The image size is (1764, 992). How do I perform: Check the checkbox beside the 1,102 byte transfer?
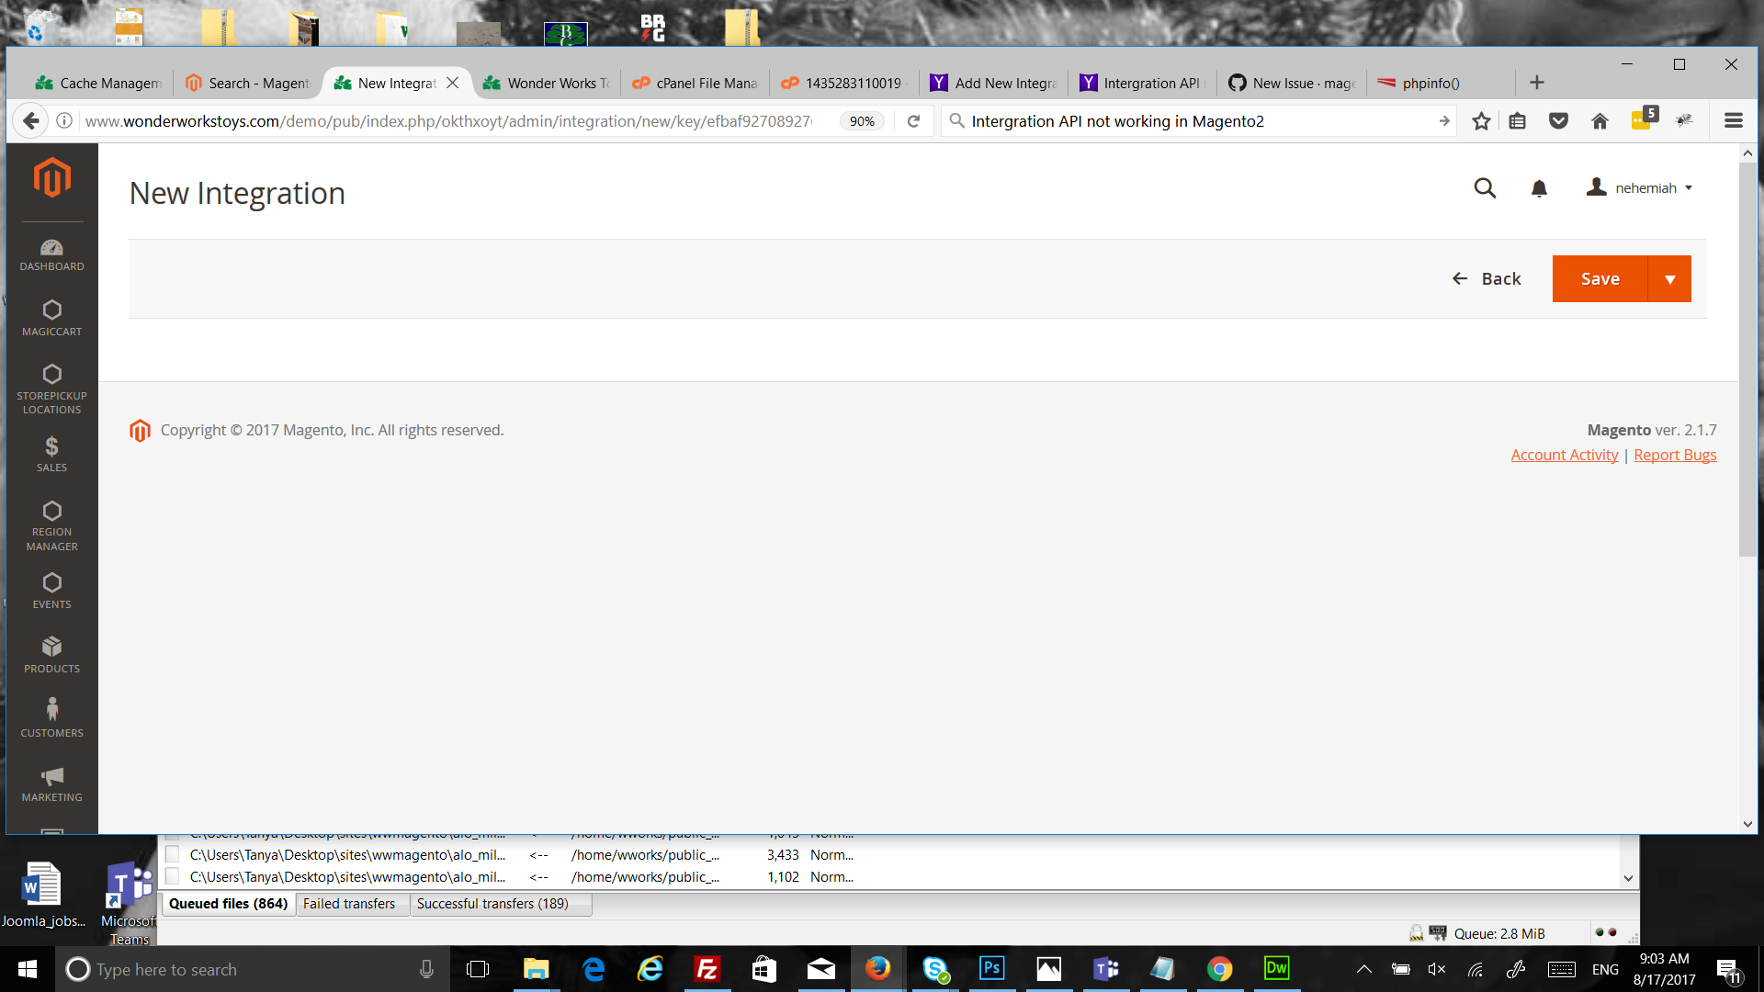coord(172,876)
